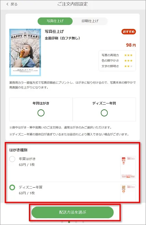Go back with the 戻る arrow
146x225 pixels.
(12, 4)
